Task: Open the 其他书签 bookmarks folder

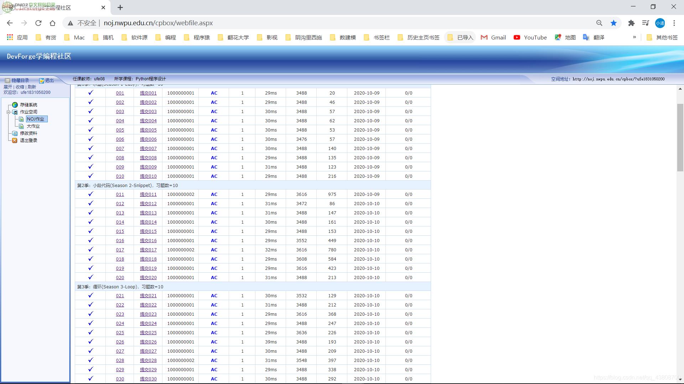Action: [x=662, y=37]
